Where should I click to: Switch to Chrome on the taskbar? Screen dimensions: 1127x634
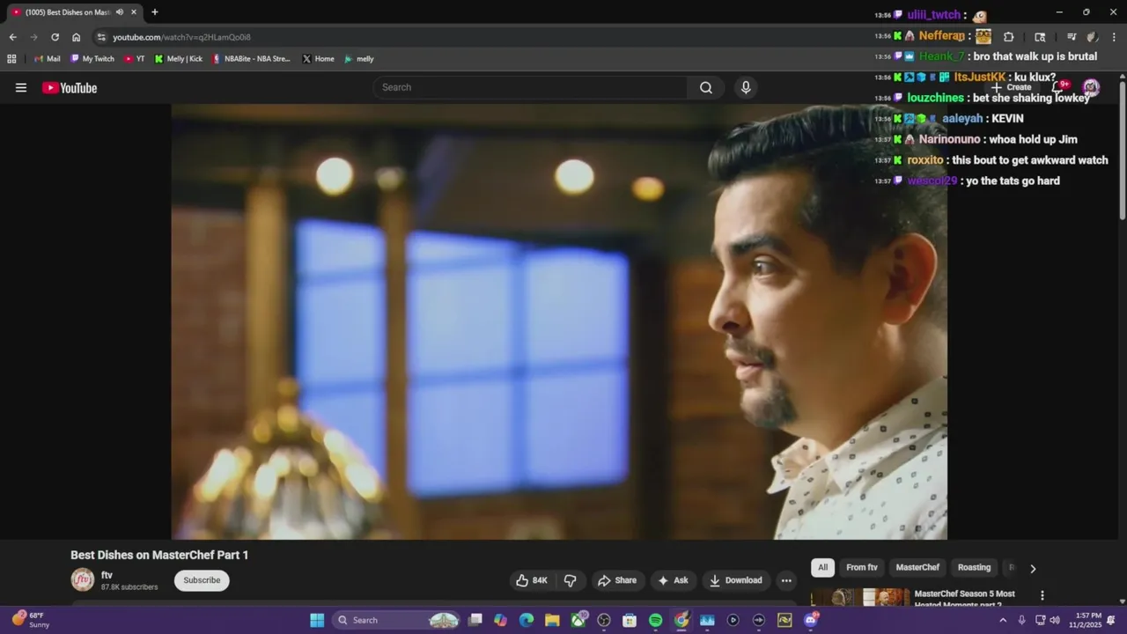(x=681, y=621)
